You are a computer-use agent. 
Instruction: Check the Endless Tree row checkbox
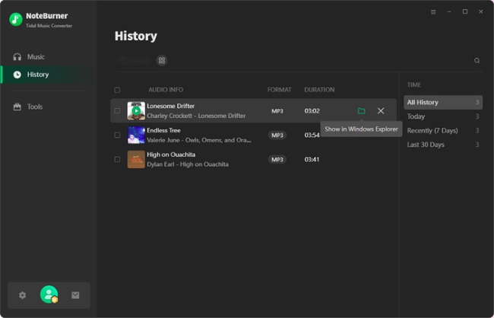(117, 135)
